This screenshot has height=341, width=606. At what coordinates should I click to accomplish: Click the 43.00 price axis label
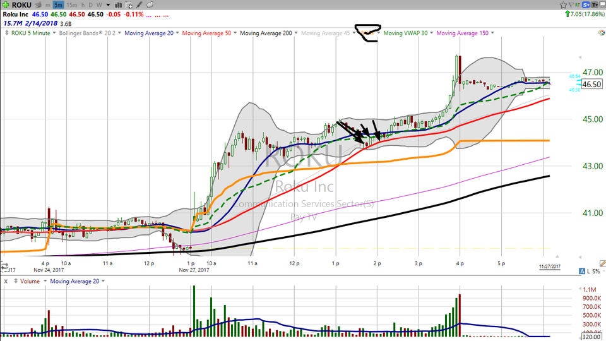click(593, 166)
